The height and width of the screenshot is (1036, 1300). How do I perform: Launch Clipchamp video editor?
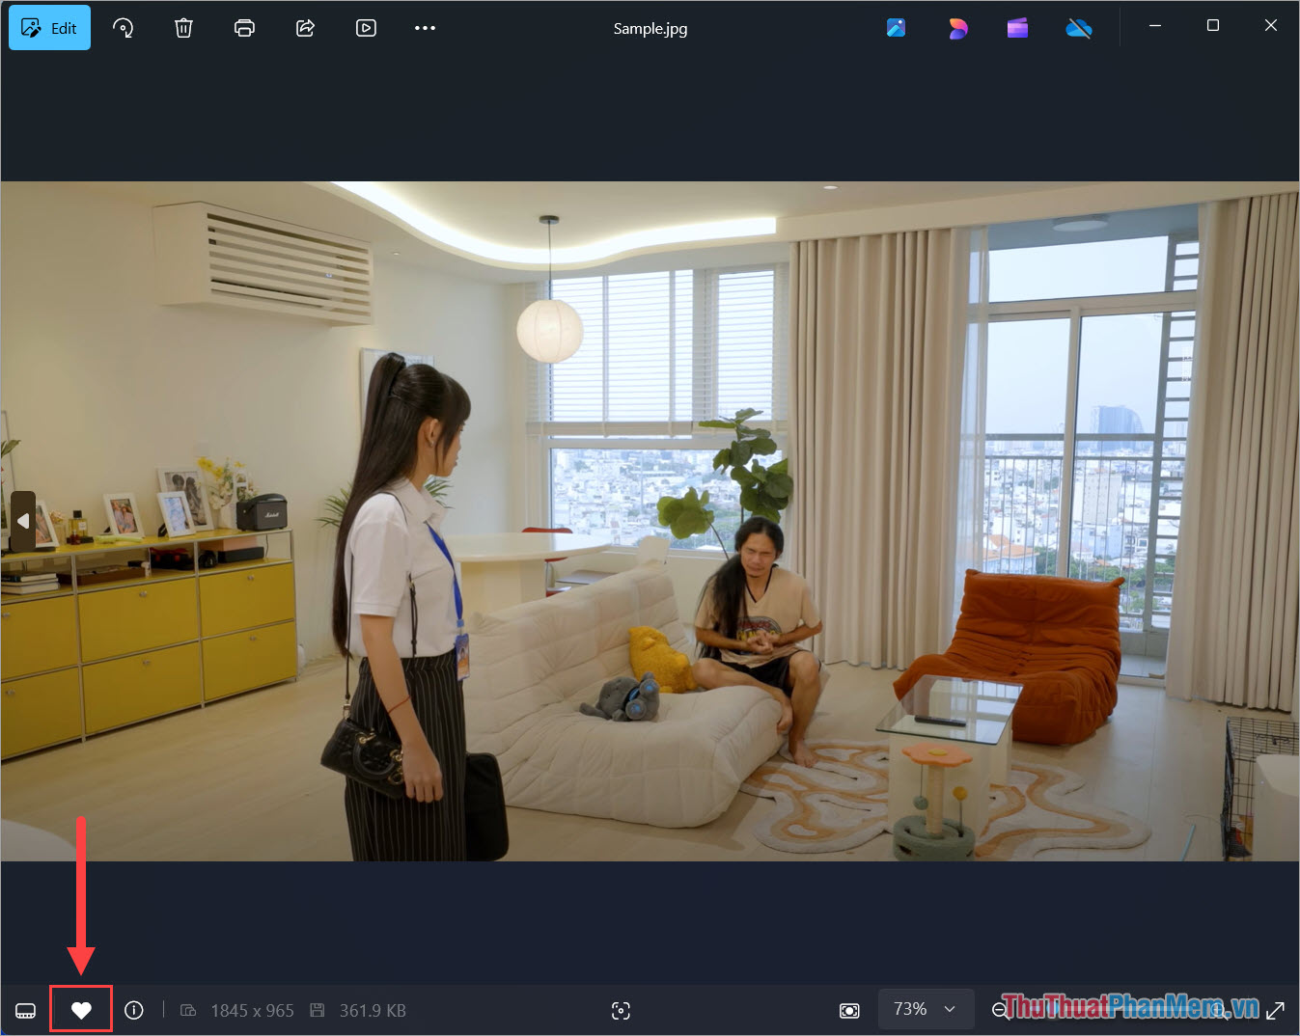(x=1017, y=28)
